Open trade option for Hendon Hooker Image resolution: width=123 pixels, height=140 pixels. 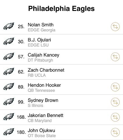tap(115, 87)
